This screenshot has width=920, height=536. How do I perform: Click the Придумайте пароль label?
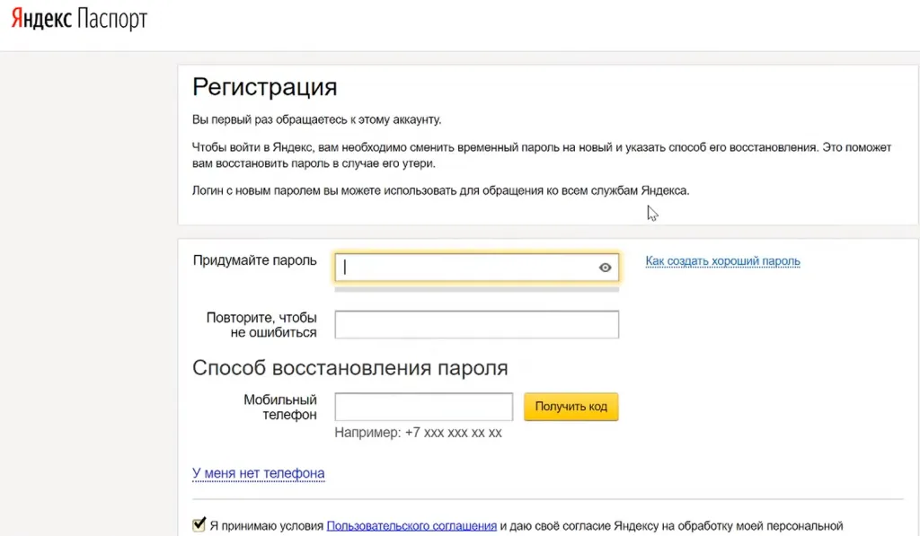pos(254,260)
